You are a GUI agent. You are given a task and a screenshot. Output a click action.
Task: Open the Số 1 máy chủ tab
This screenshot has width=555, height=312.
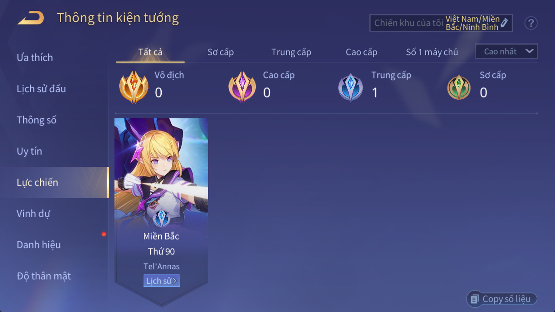pyautogui.click(x=432, y=52)
